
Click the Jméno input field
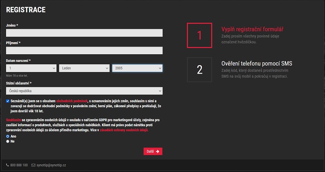(84, 33)
